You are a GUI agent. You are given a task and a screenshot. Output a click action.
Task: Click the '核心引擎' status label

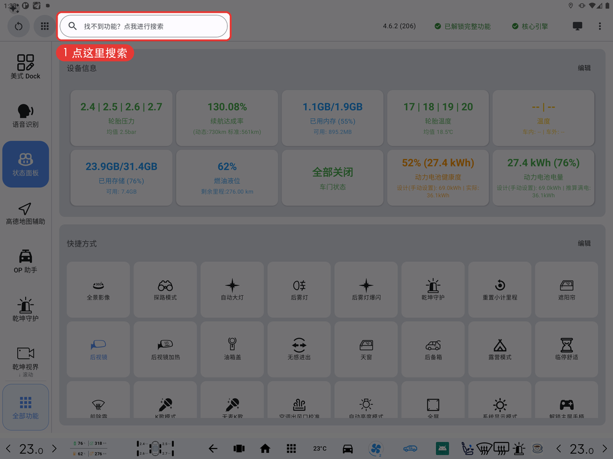click(530, 26)
